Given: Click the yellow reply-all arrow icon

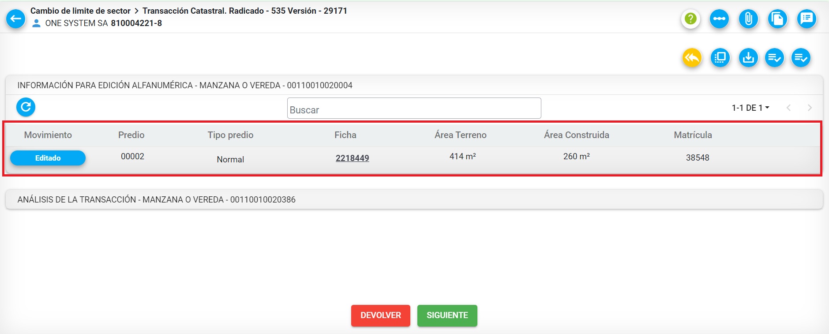Looking at the screenshot, I should coord(692,58).
